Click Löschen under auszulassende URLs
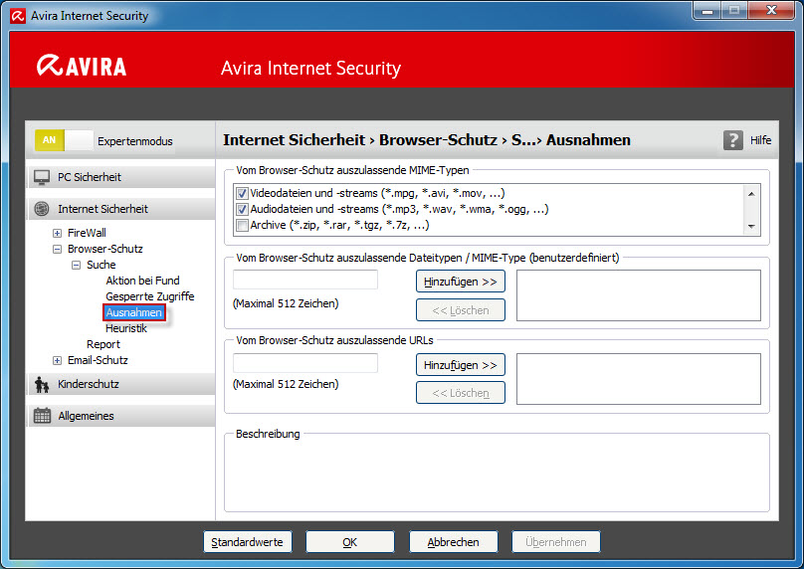 coord(461,393)
